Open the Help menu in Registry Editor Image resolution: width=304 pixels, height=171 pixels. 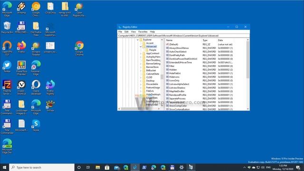click(152, 32)
